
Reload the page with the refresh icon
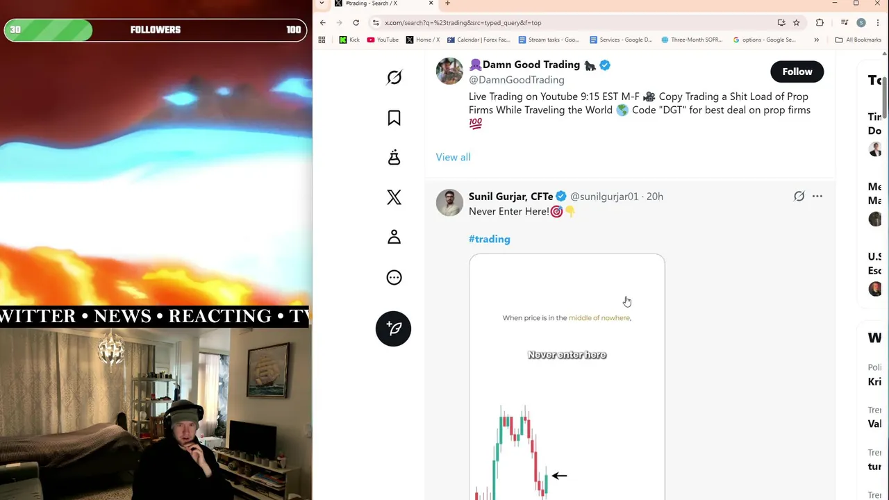click(x=356, y=23)
